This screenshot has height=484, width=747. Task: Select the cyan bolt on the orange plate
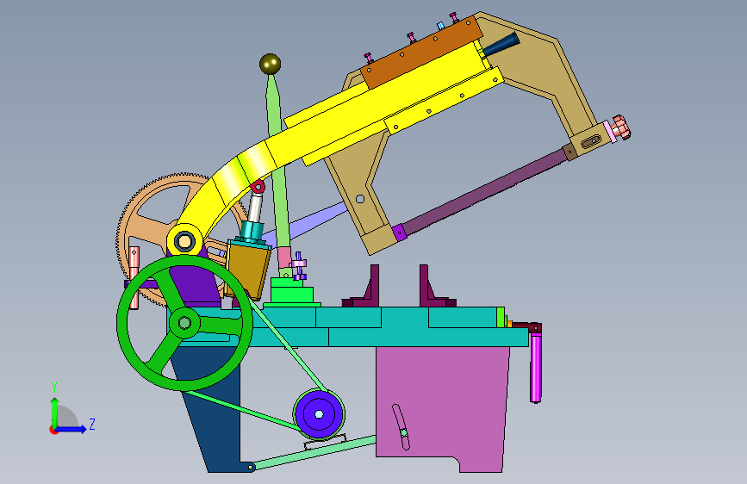click(x=440, y=26)
